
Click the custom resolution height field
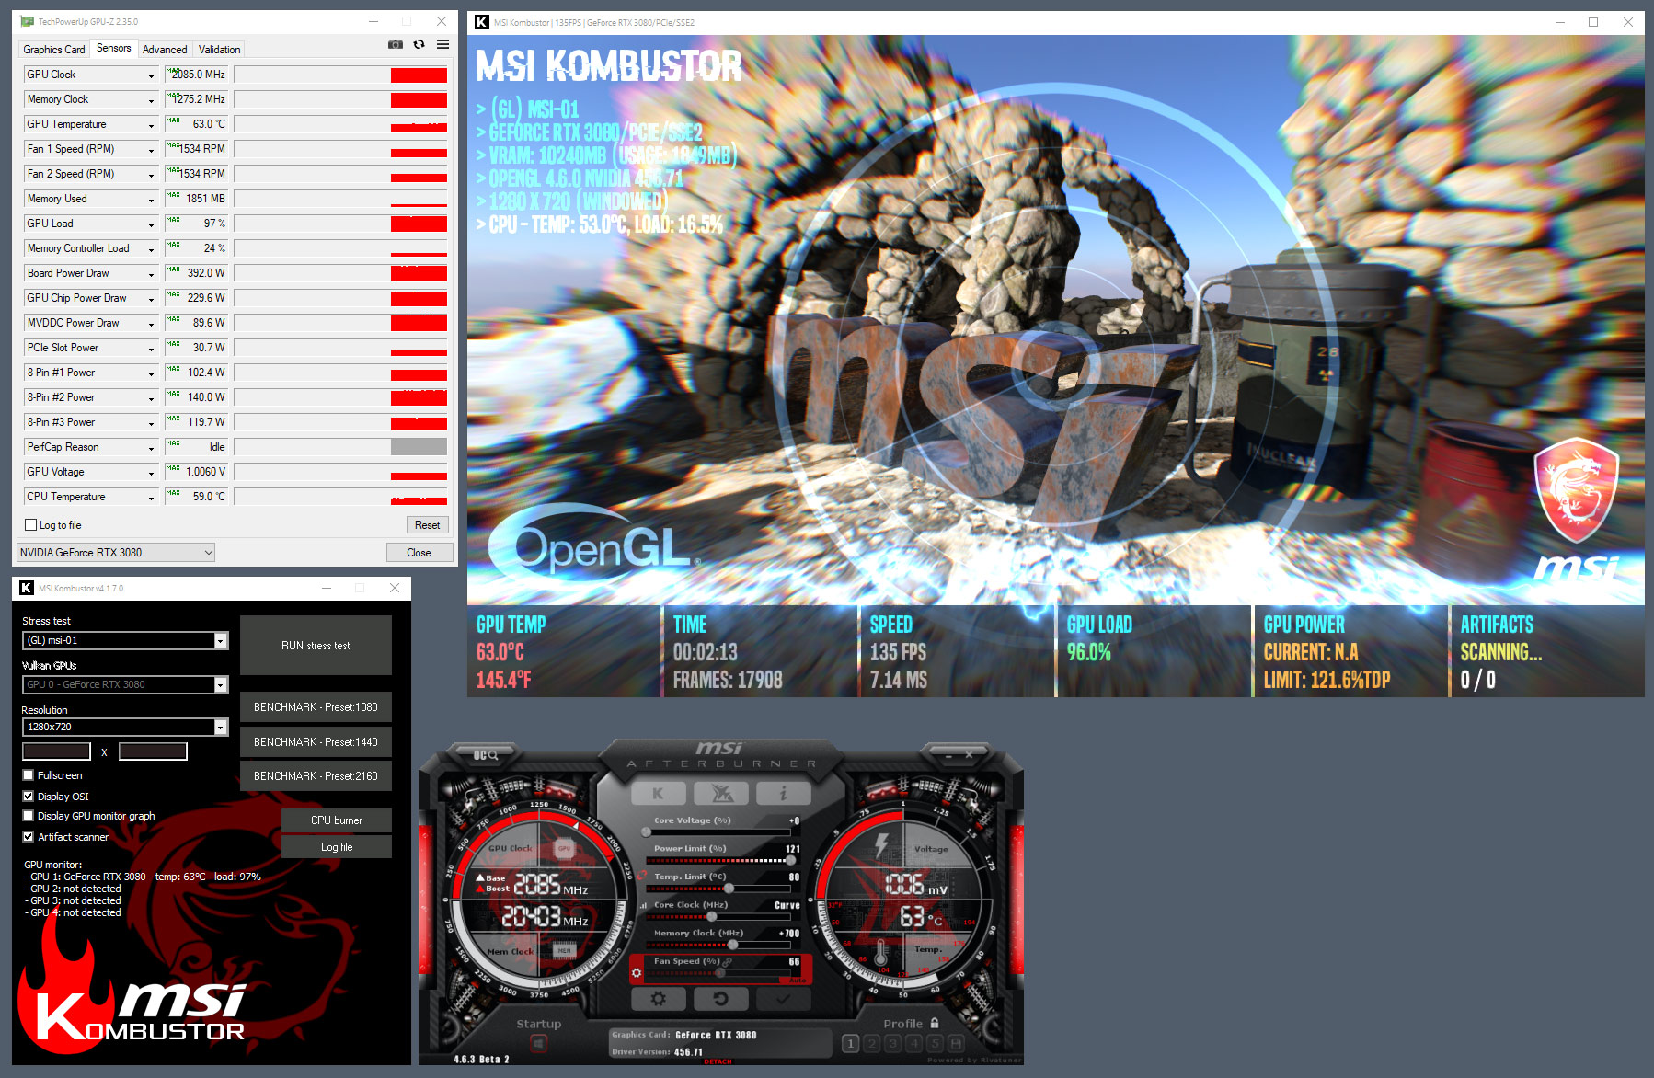153,751
